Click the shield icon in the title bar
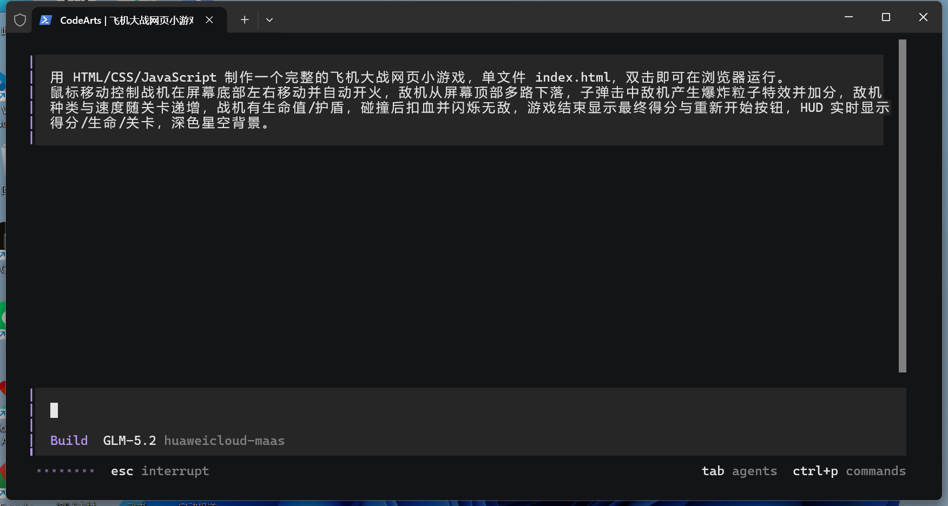The height and width of the screenshot is (506, 948). tap(20, 21)
